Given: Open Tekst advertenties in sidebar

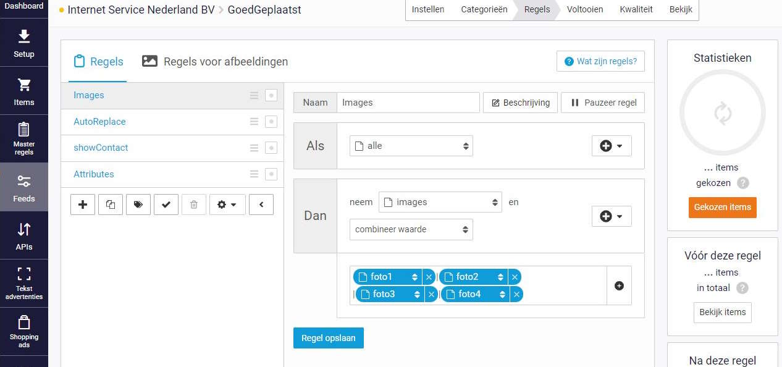Looking at the screenshot, I should [24, 284].
